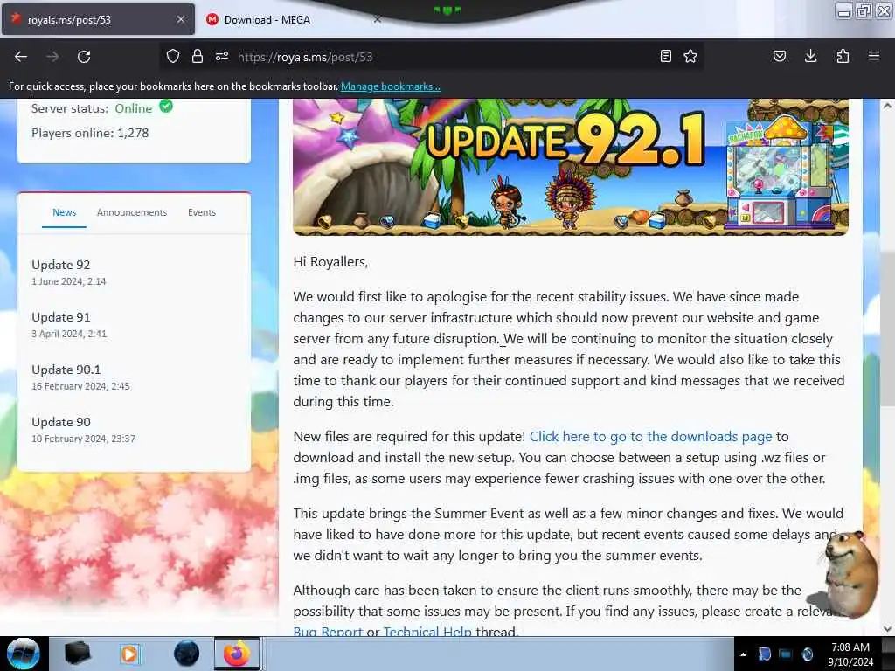Click the 'Players online: 1,278' text
Image resolution: width=895 pixels, height=671 pixels.
[90, 133]
